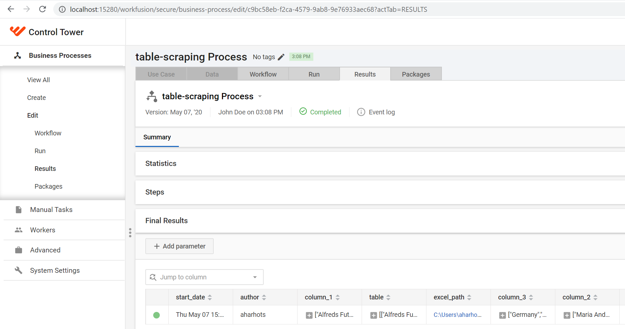Switch to the Run tab
The width and height of the screenshot is (625, 329).
point(314,74)
